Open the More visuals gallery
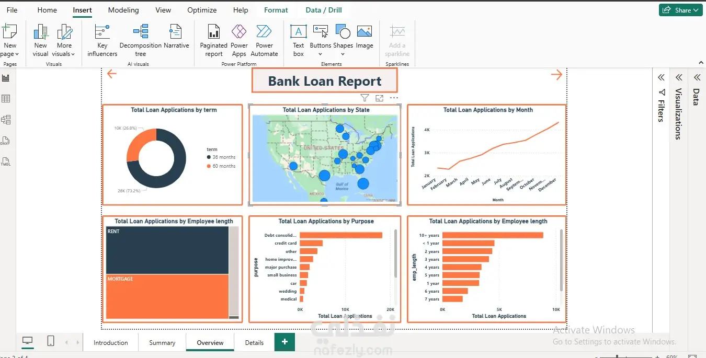Image resolution: width=706 pixels, height=358 pixels. tap(64, 41)
